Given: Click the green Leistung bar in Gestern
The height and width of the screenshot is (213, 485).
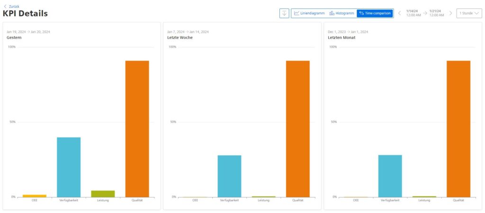Looking at the screenshot, I should (103, 194).
